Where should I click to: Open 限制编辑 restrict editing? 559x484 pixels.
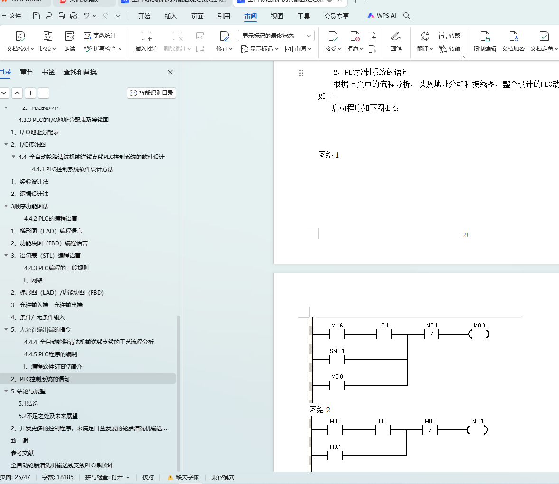(485, 41)
